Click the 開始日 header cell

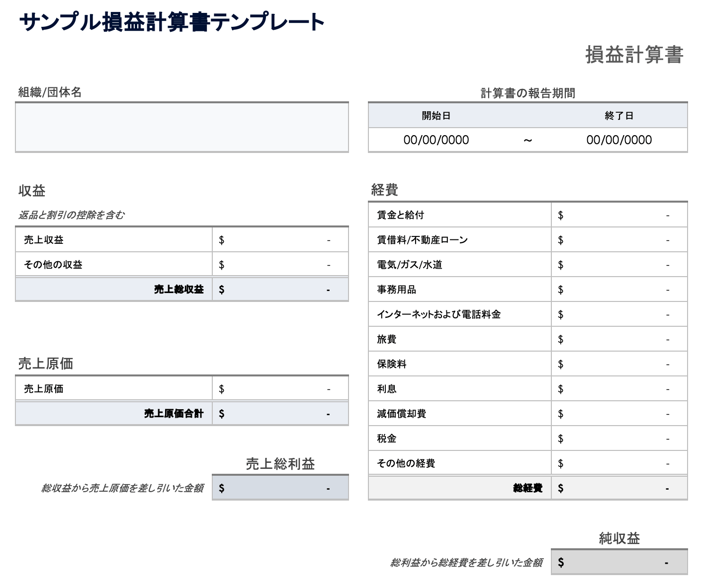click(436, 116)
